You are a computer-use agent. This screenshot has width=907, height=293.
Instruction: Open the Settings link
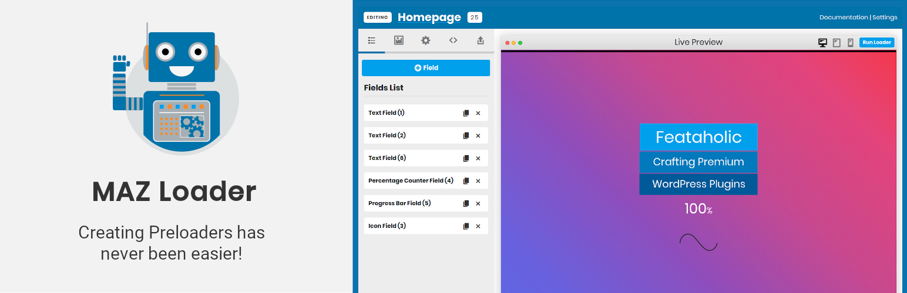pos(885,17)
